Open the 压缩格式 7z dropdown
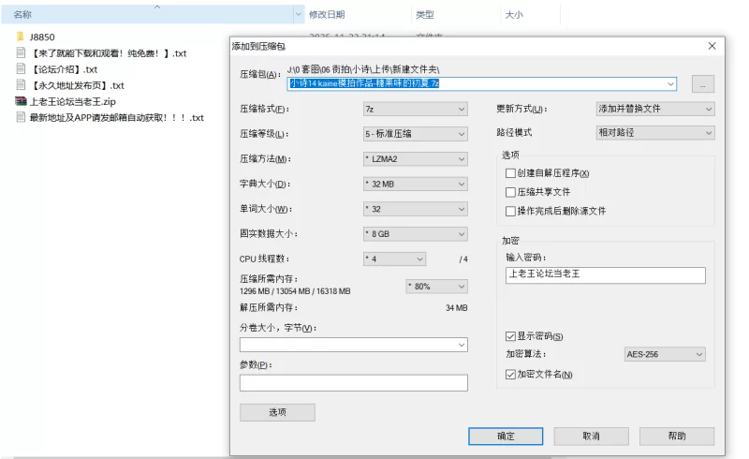The image size is (749, 459). click(415, 109)
